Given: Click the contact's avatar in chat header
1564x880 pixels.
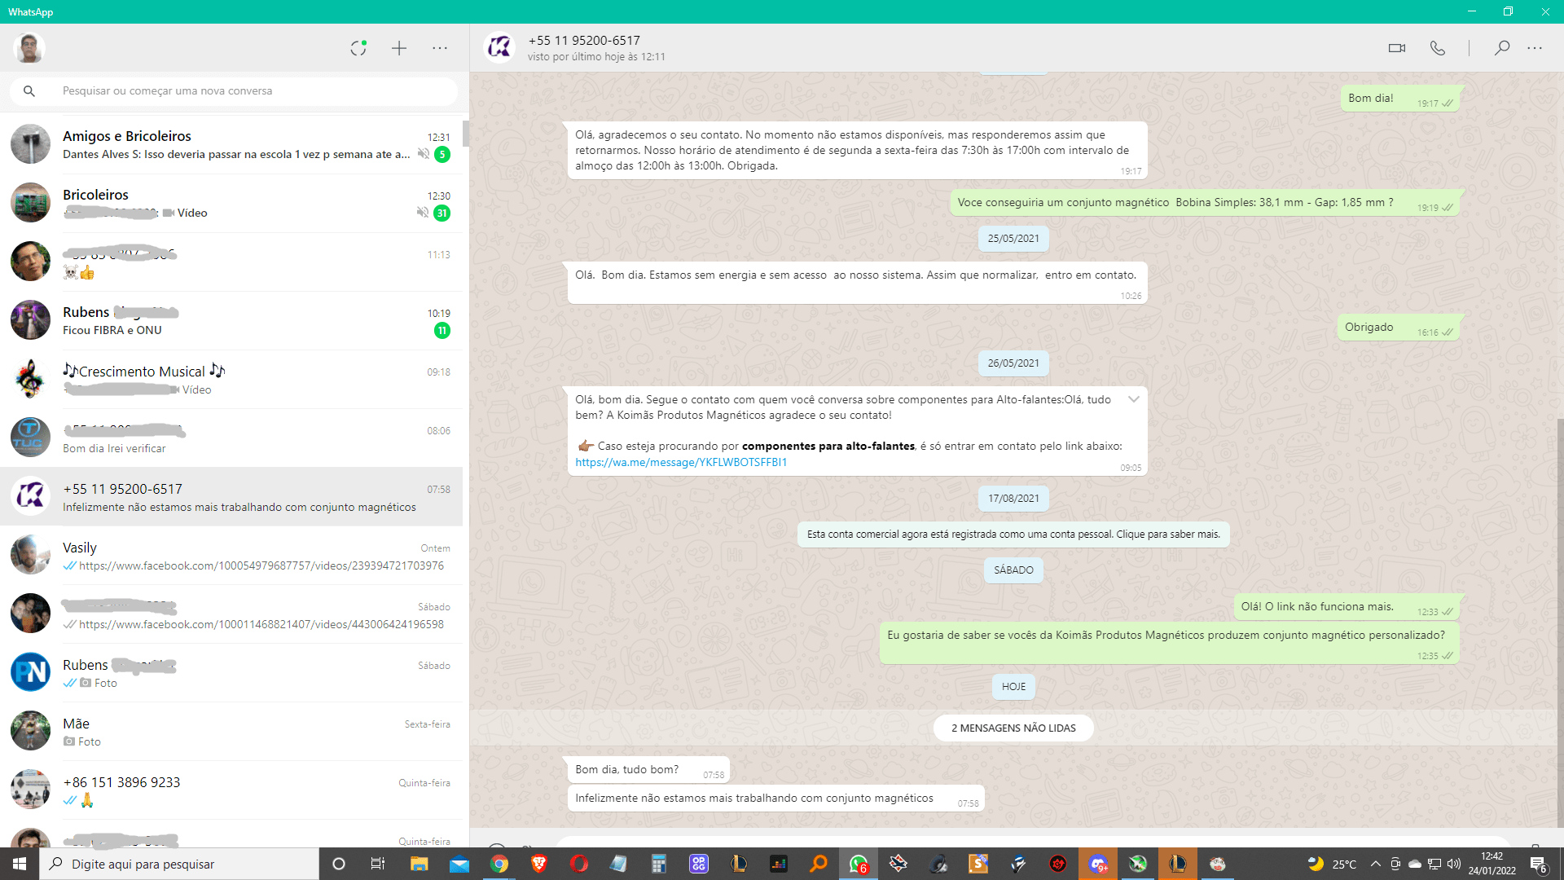Looking at the screenshot, I should click(499, 48).
